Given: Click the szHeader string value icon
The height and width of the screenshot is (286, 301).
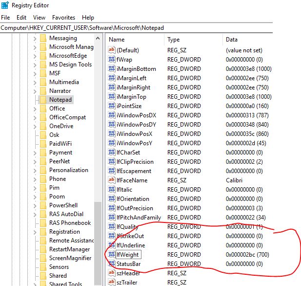Looking at the screenshot, I should tap(112, 273).
